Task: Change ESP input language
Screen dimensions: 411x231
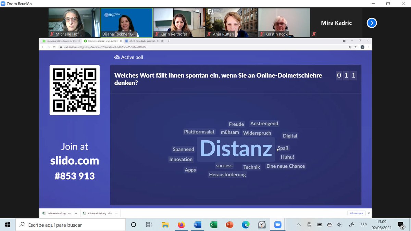Action: [x=363, y=225]
